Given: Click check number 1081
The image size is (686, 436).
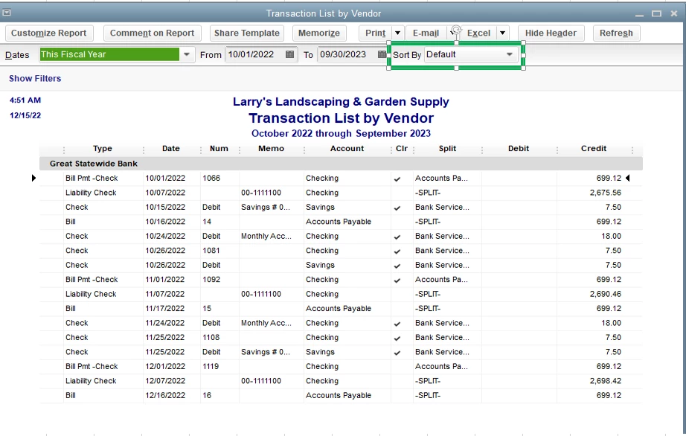Looking at the screenshot, I should click(211, 250).
